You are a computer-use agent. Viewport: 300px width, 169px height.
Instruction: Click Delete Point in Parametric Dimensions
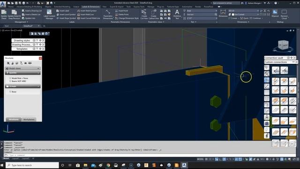(x=122, y=15)
